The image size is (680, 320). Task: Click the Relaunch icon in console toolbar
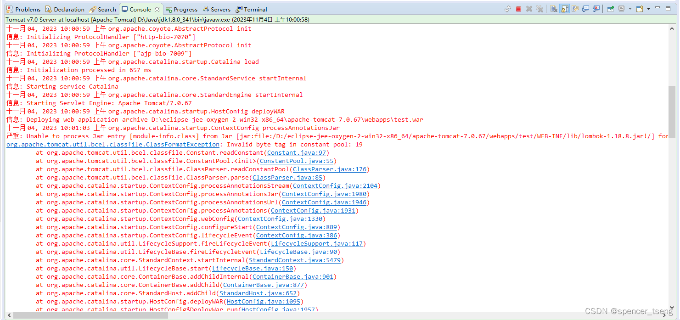[507, 9]
